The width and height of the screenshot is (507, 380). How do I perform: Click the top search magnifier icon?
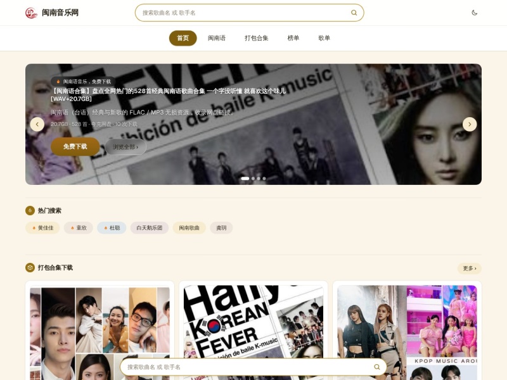[354, 13]
